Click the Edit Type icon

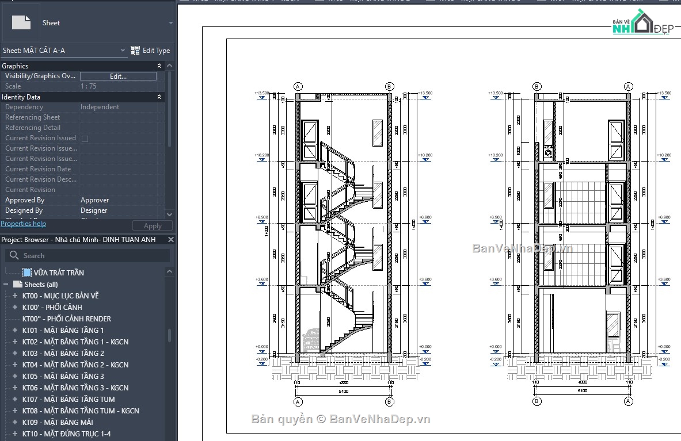(x=135, y=50)
